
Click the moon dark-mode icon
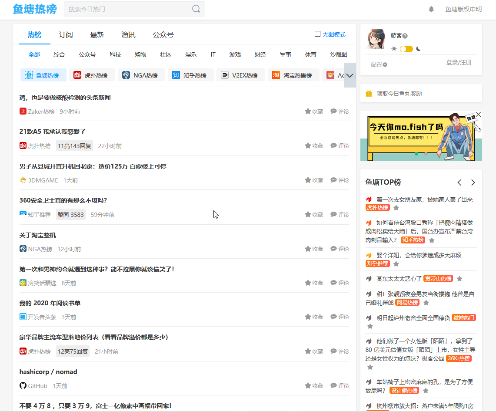coord(418,49)
